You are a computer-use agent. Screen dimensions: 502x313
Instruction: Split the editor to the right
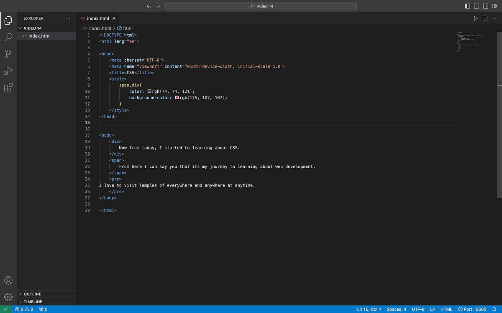pos(485,18)
